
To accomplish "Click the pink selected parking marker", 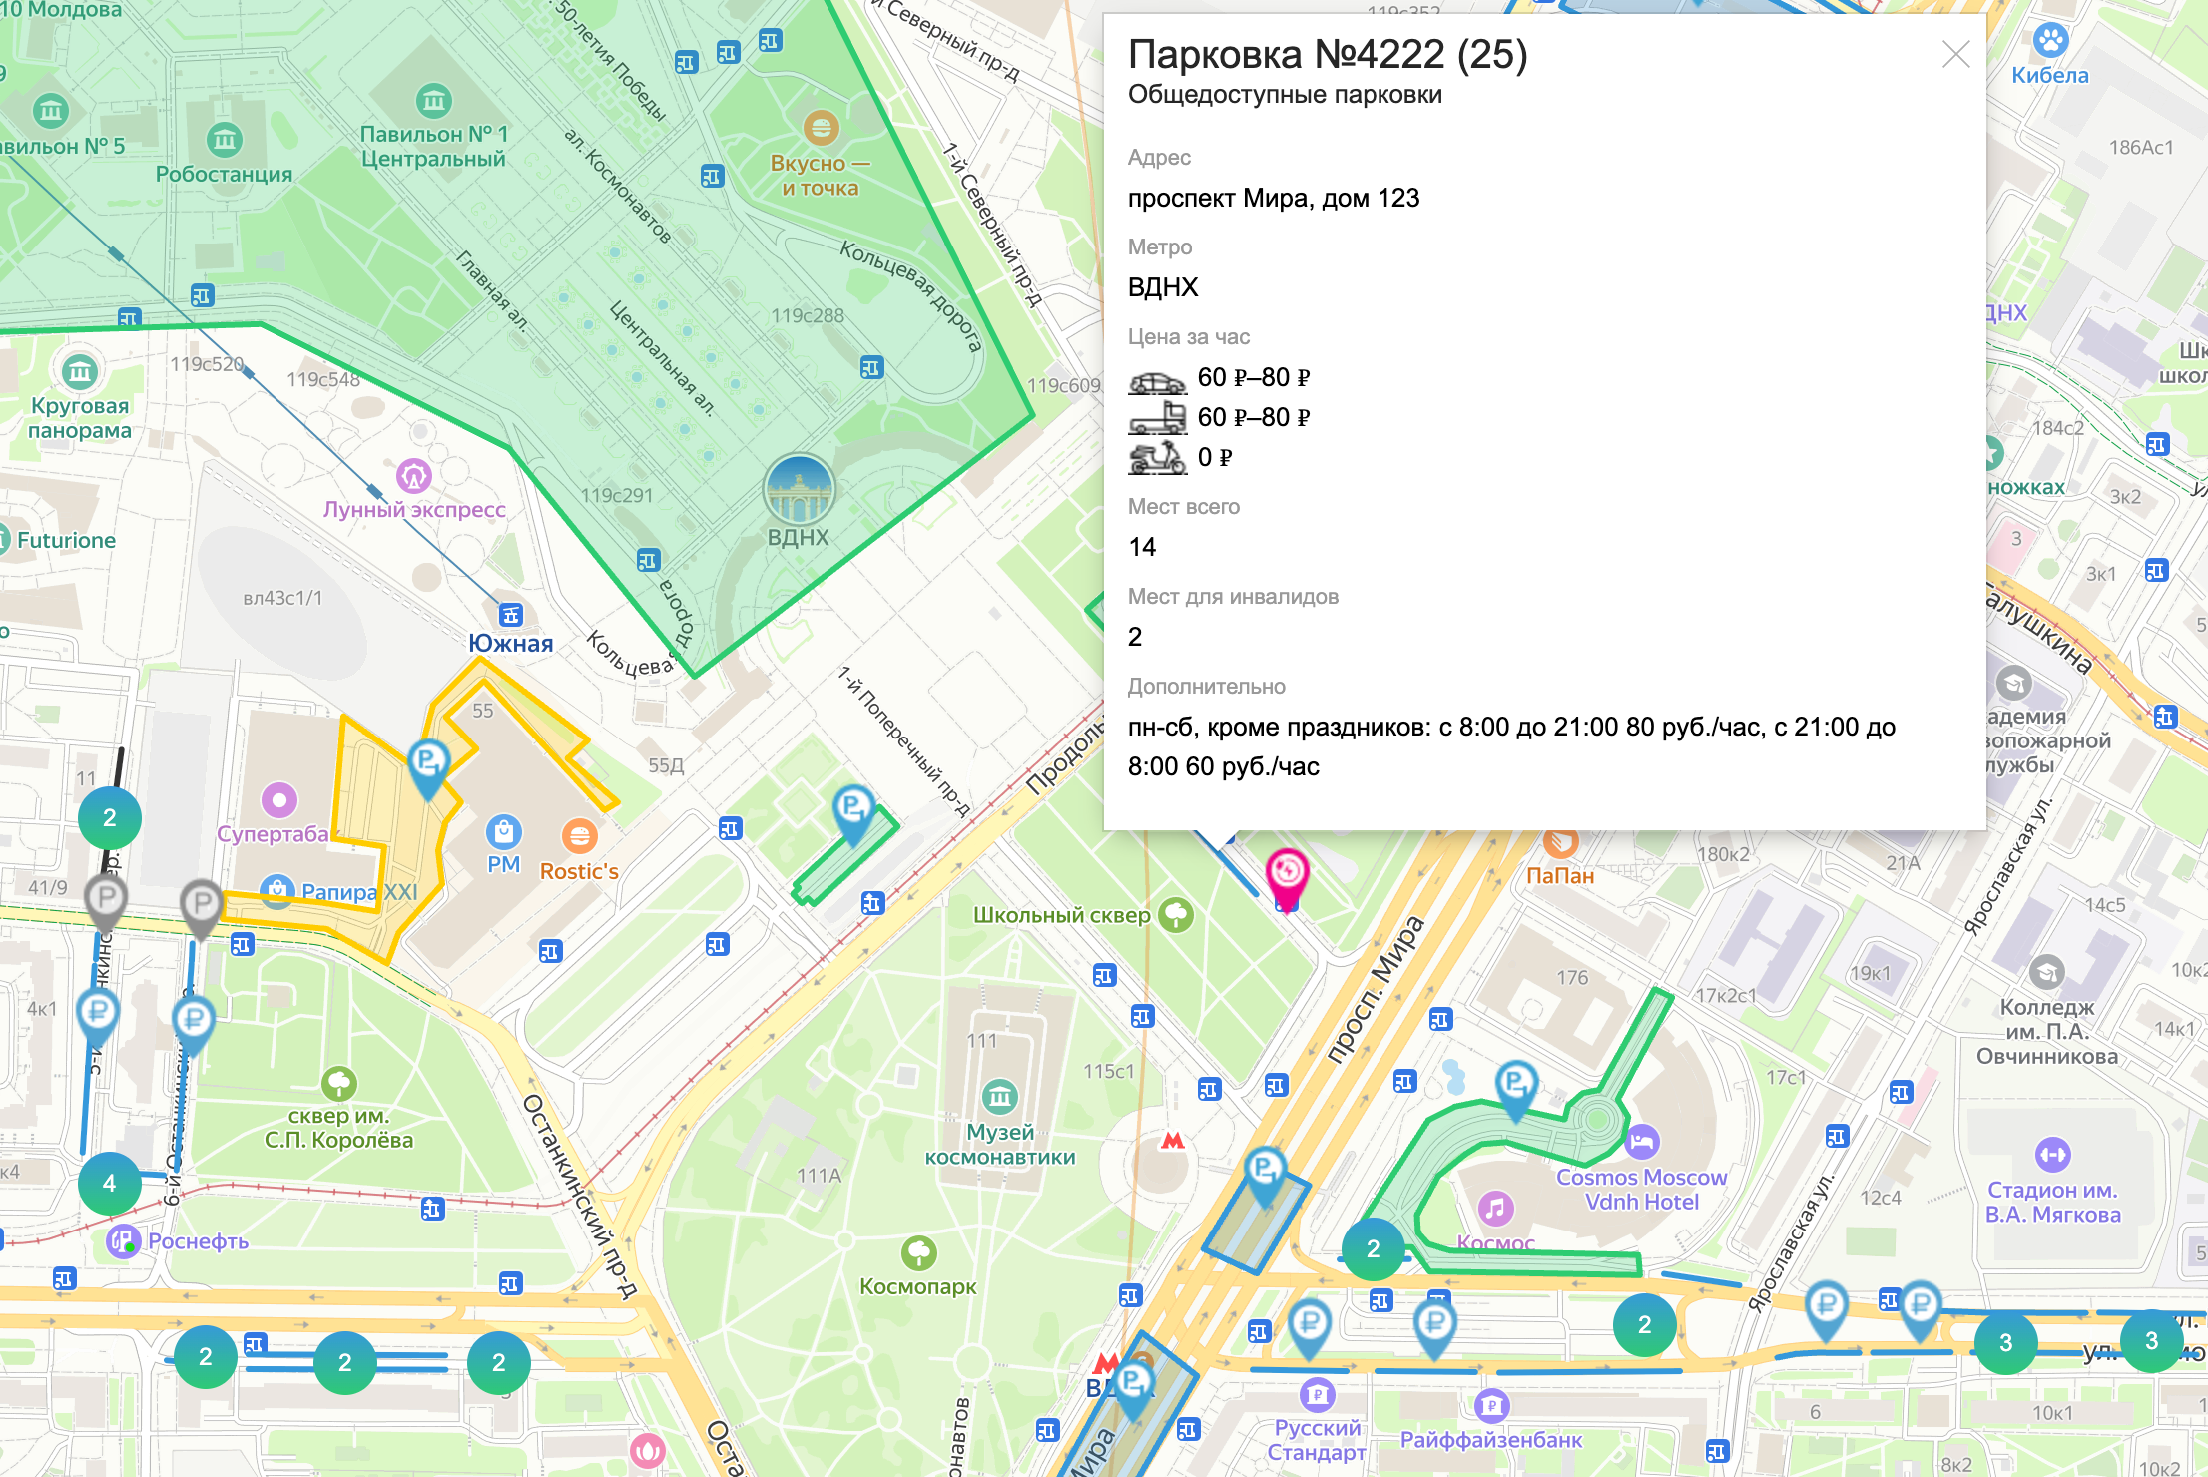I will [1287, 873].
